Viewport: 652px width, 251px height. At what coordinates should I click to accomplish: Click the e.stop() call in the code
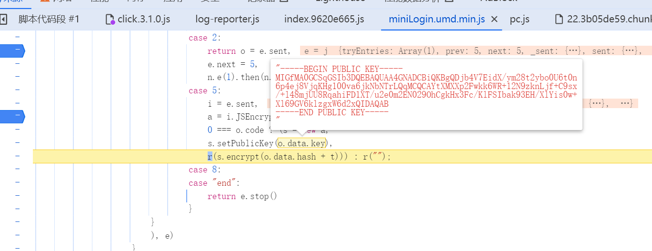tap(258, 196)
